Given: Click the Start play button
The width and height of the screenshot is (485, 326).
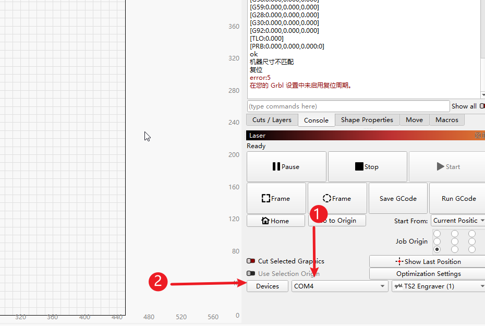Looking at the screenshot, I should pyautogui.click(x=447, y=167).
